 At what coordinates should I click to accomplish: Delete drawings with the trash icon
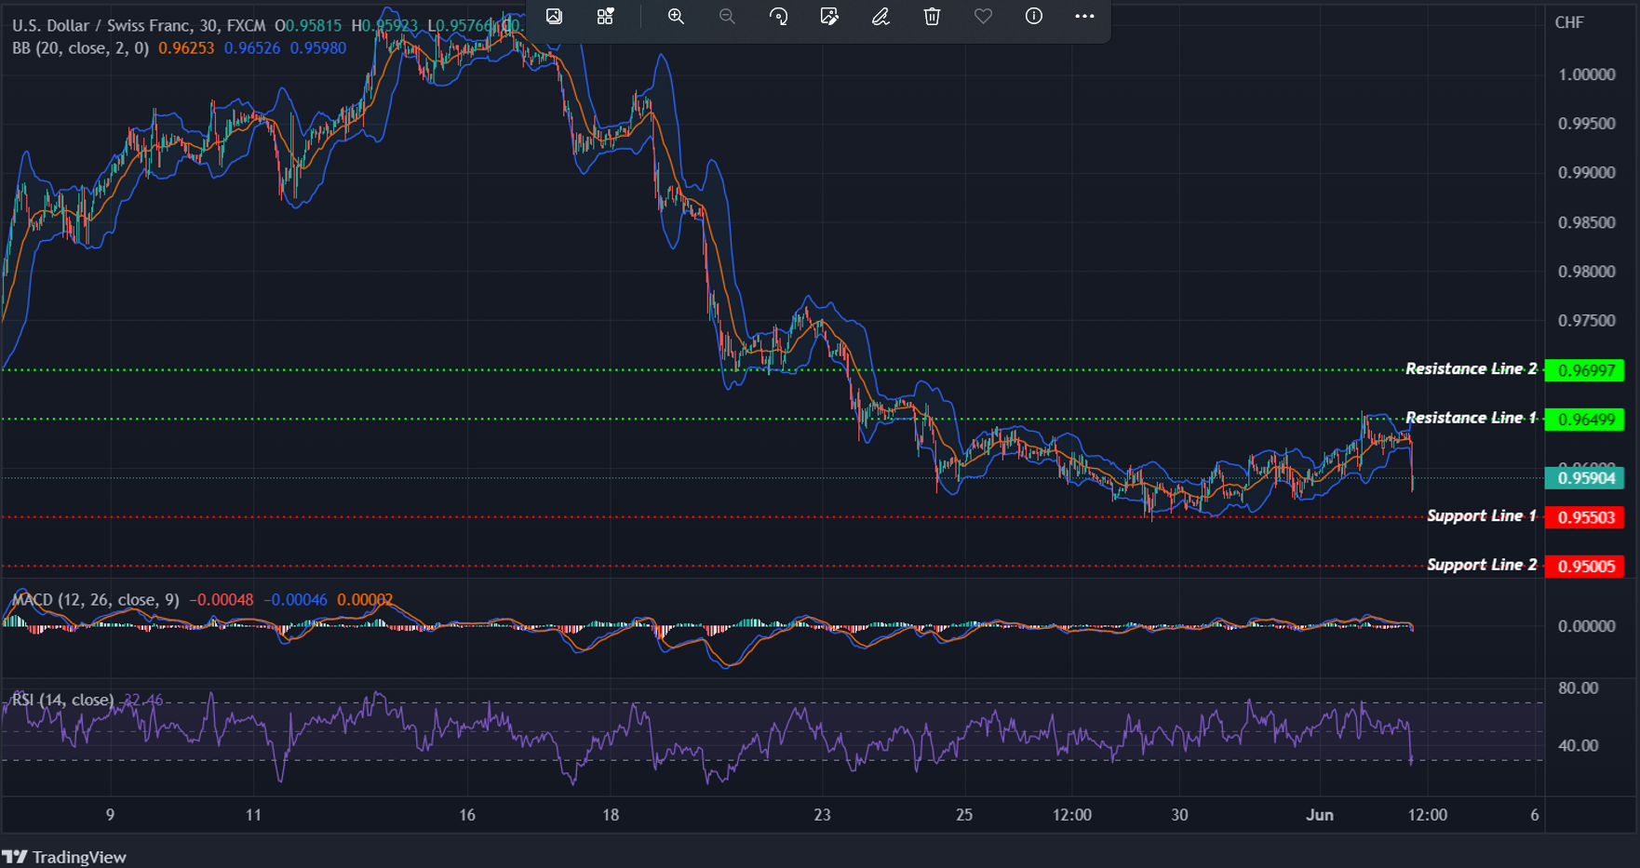pos(932,16)
